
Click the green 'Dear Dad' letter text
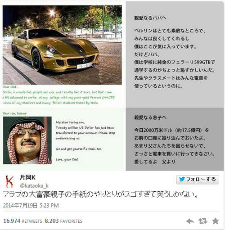pos(59,95)
